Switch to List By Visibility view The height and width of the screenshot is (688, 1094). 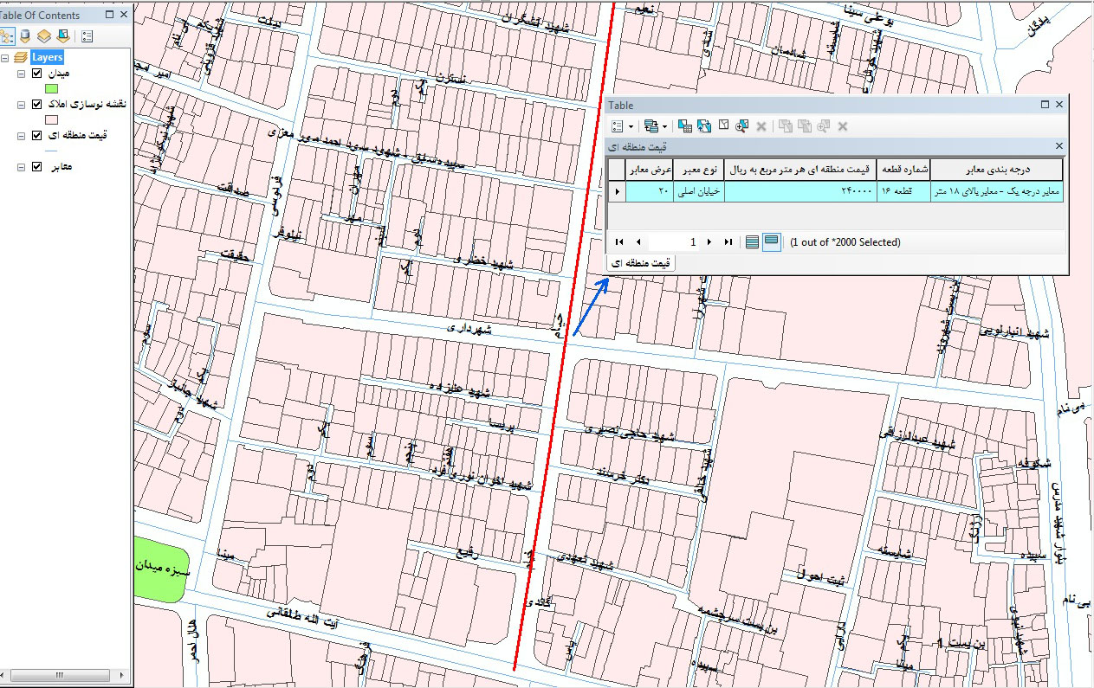click(42, 36)
